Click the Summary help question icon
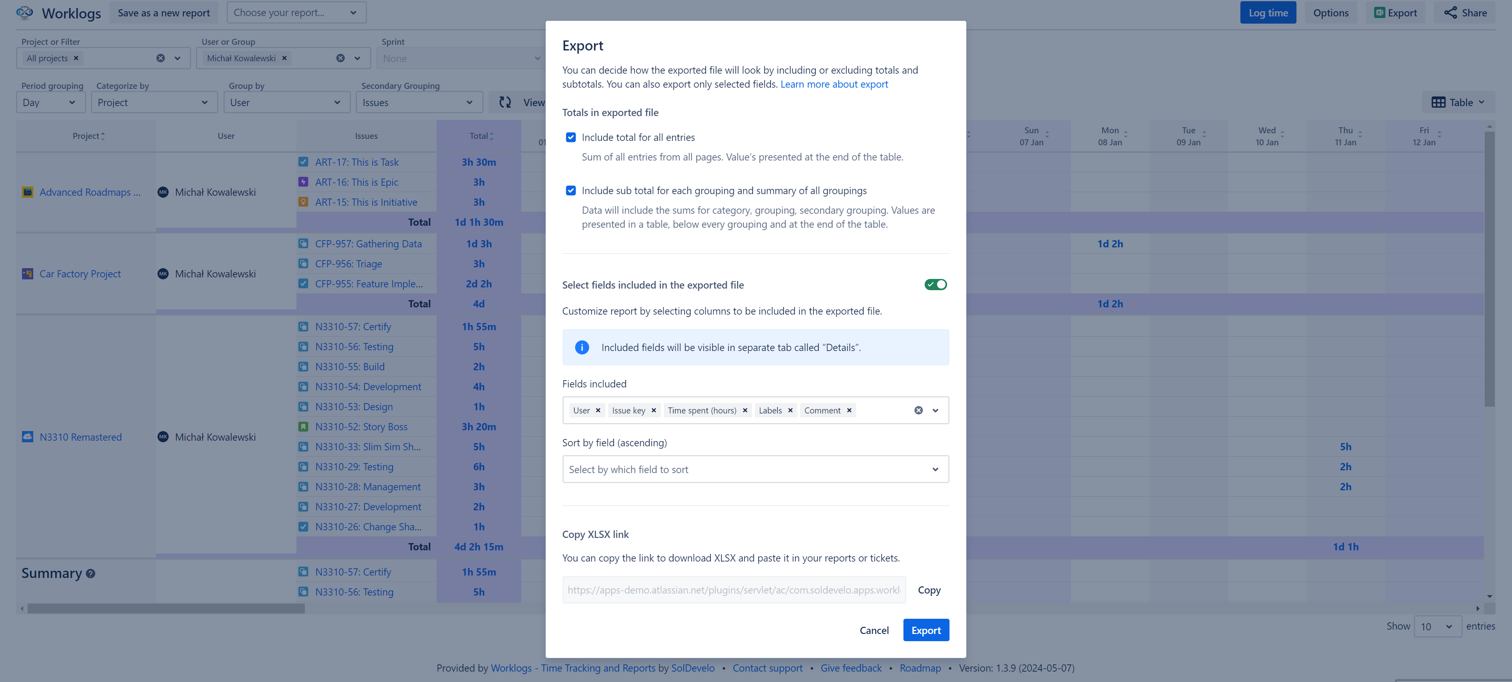 click(x=91, y=574)
